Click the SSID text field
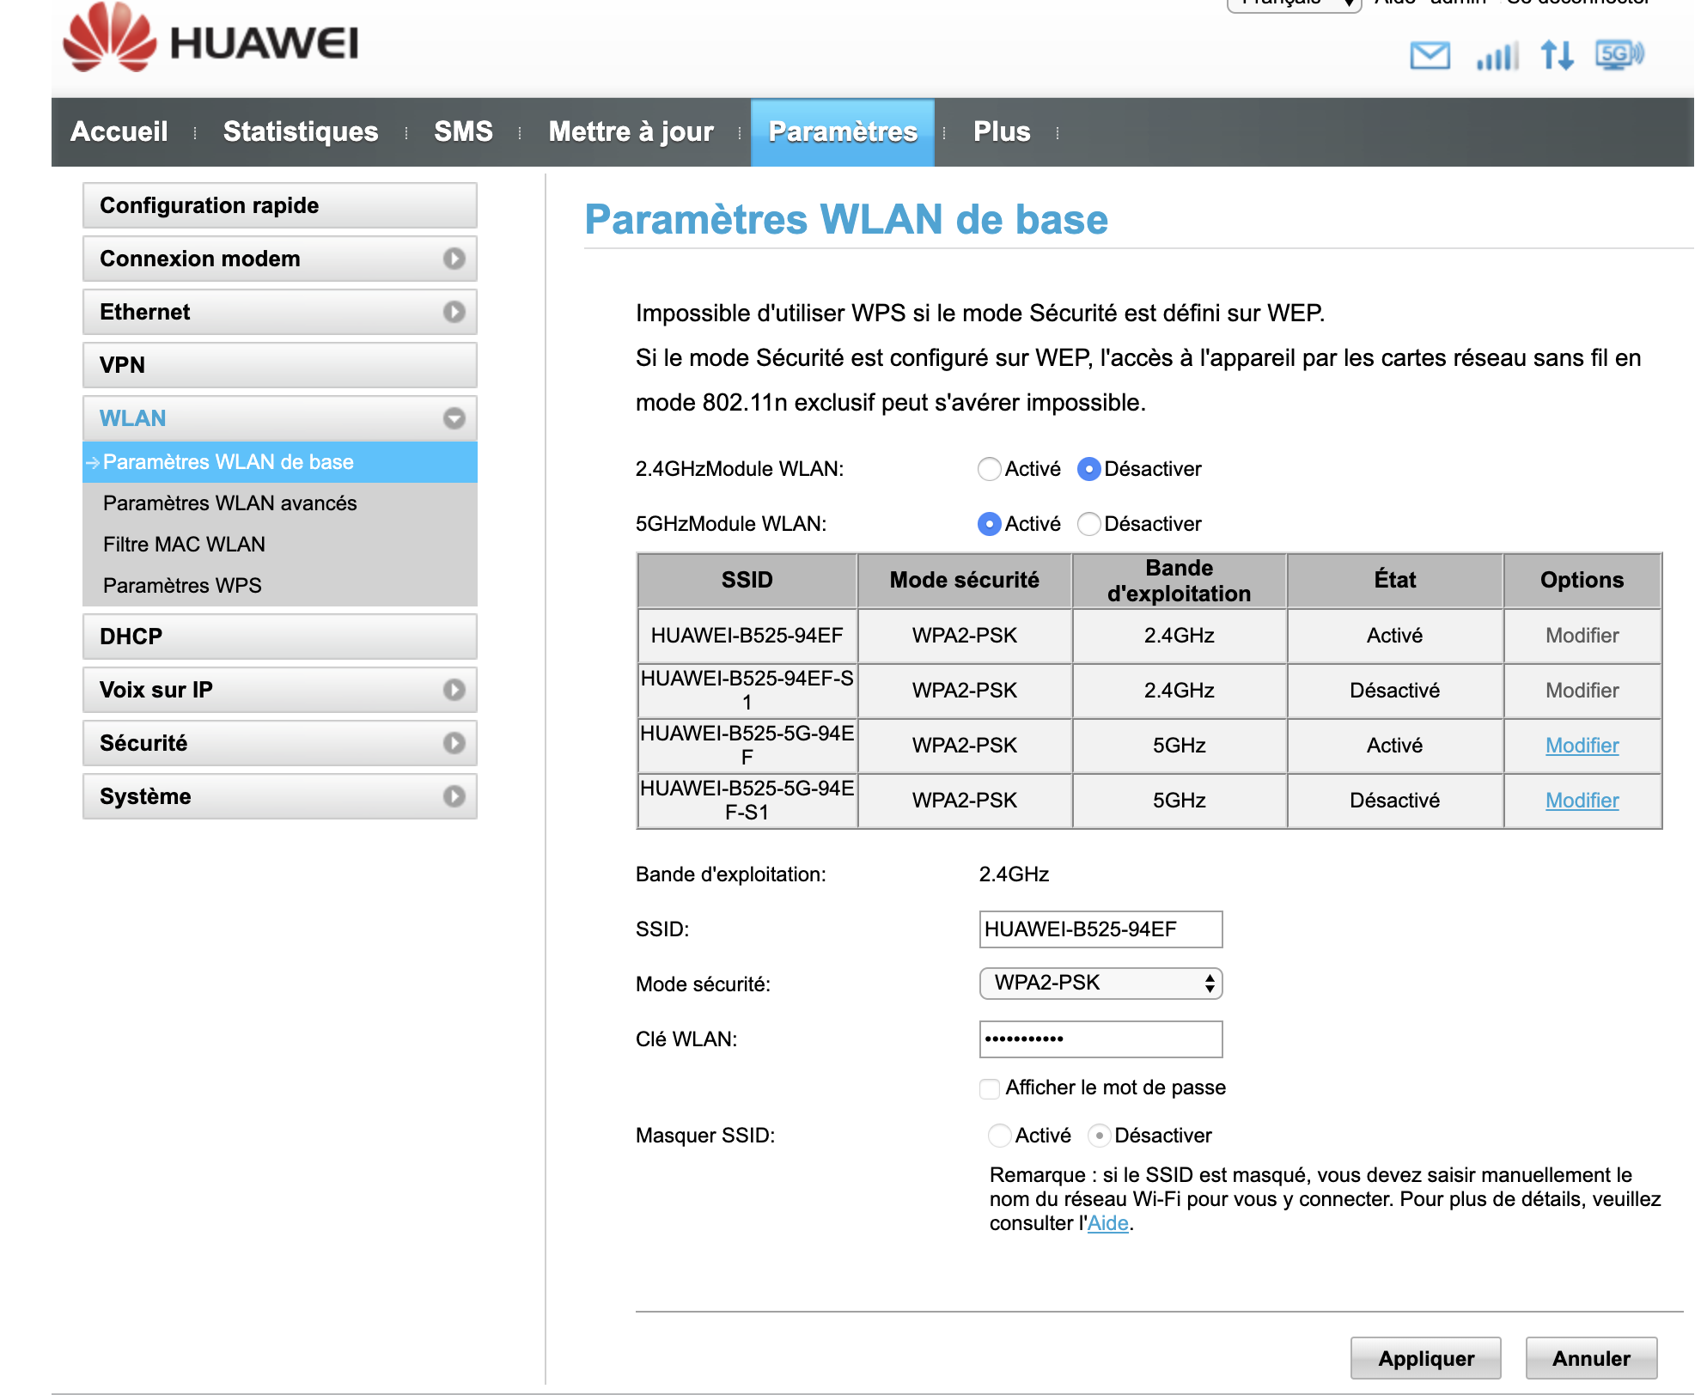Screen dimensions: 1701x1395 1100,929
